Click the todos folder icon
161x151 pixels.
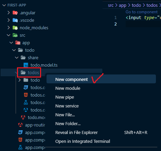(x=23, y=72)
